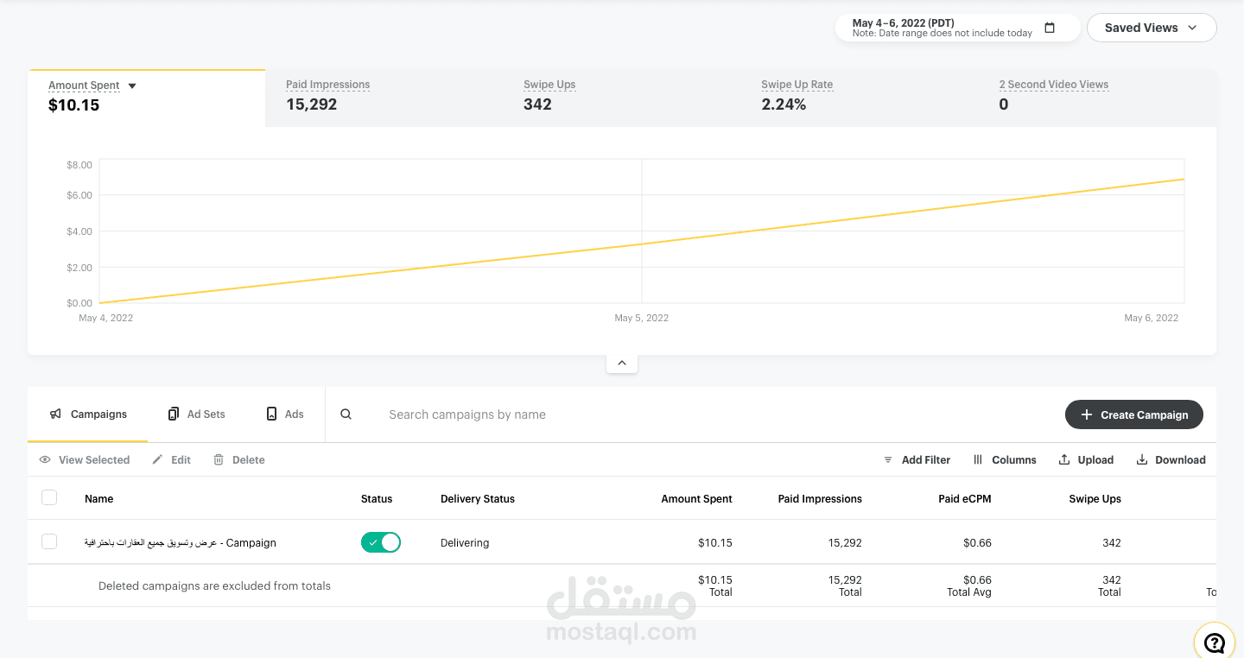Click the Status column header
Screen dimensions: 1244x658
point(377,499)
